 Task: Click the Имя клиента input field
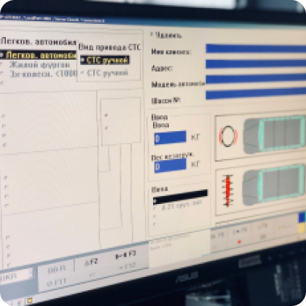(256, 49)
